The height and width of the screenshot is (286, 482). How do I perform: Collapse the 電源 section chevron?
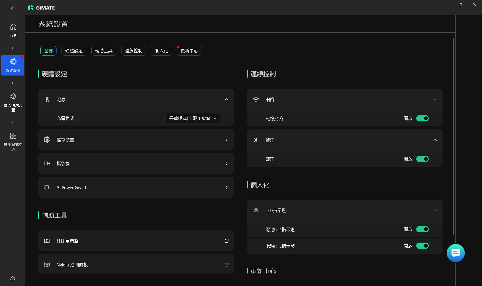(226, 100)
